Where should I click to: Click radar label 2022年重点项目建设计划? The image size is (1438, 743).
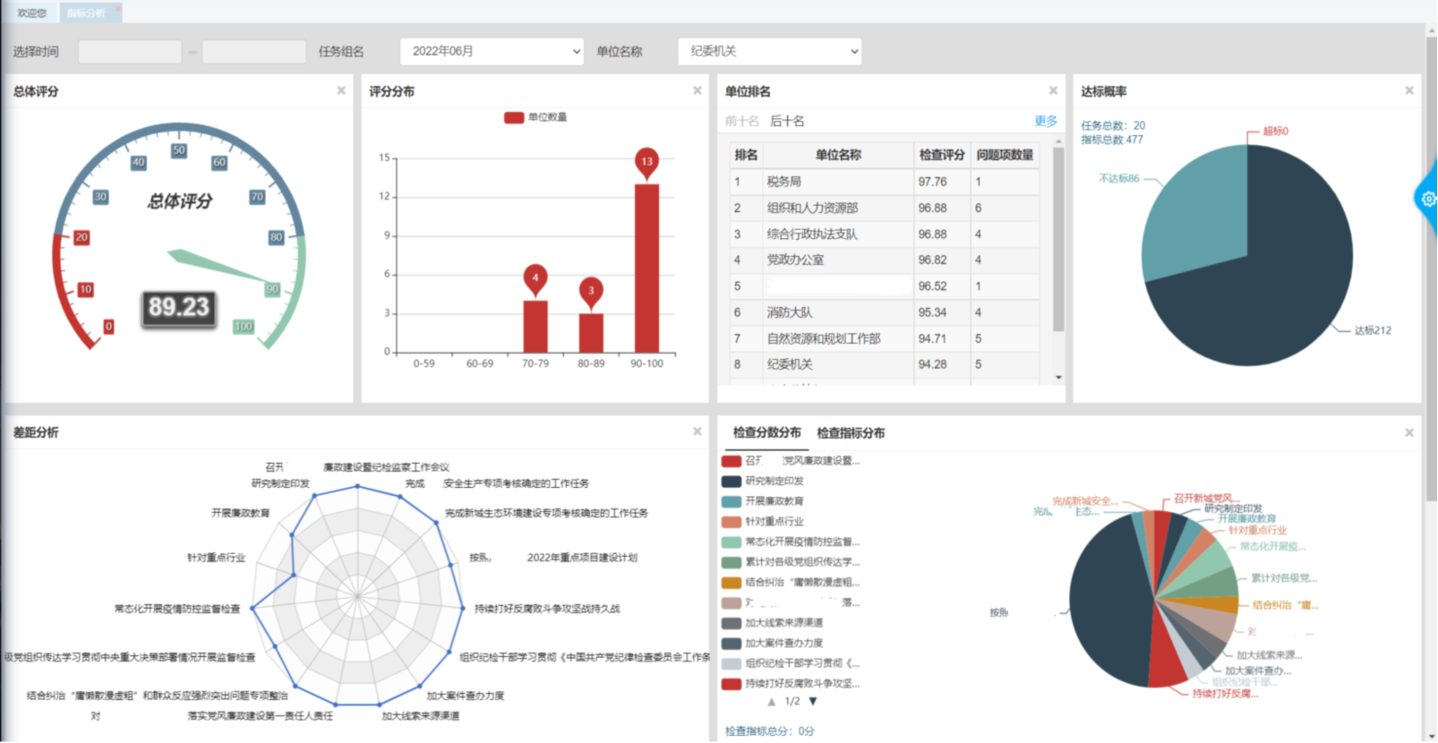click(582, 557)
